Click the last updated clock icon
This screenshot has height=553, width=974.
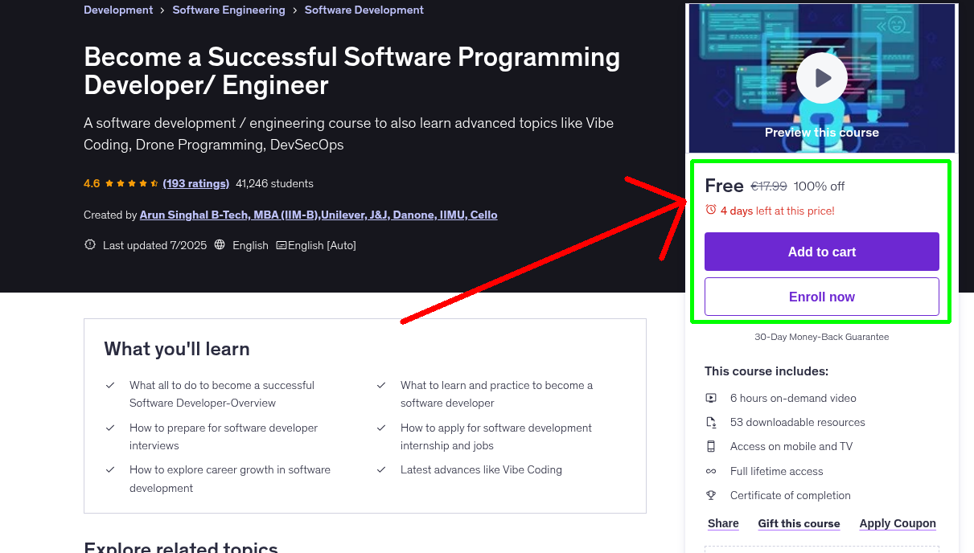[89, 244]
